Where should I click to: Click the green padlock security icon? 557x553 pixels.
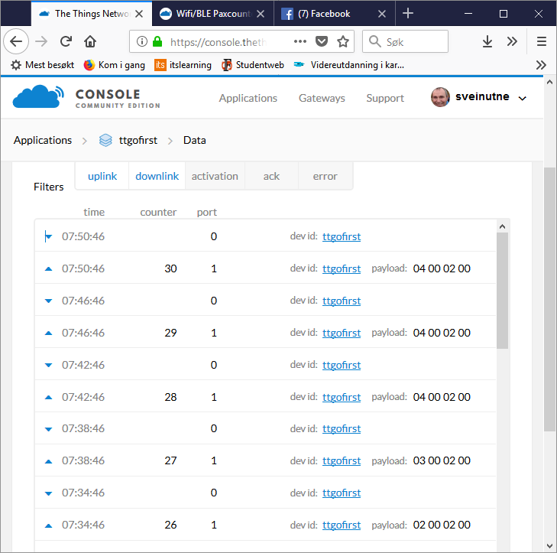coord(157,41)
